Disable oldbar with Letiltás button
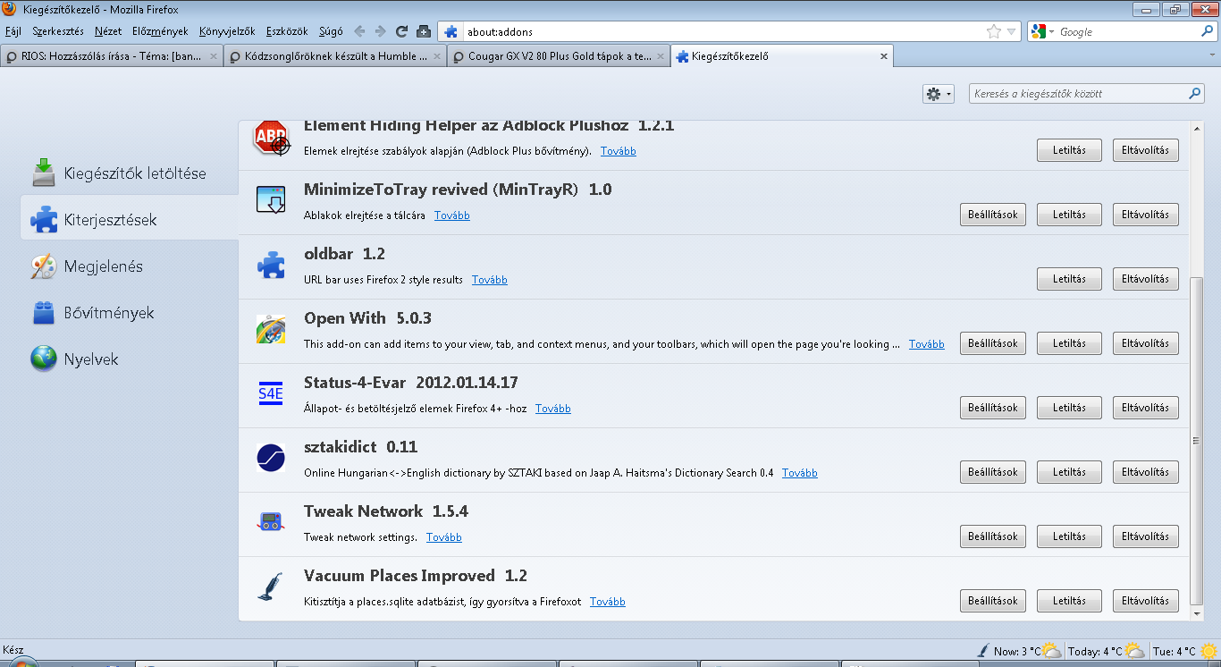This screenshot has width=1221, height=667. pos(1069,279)
